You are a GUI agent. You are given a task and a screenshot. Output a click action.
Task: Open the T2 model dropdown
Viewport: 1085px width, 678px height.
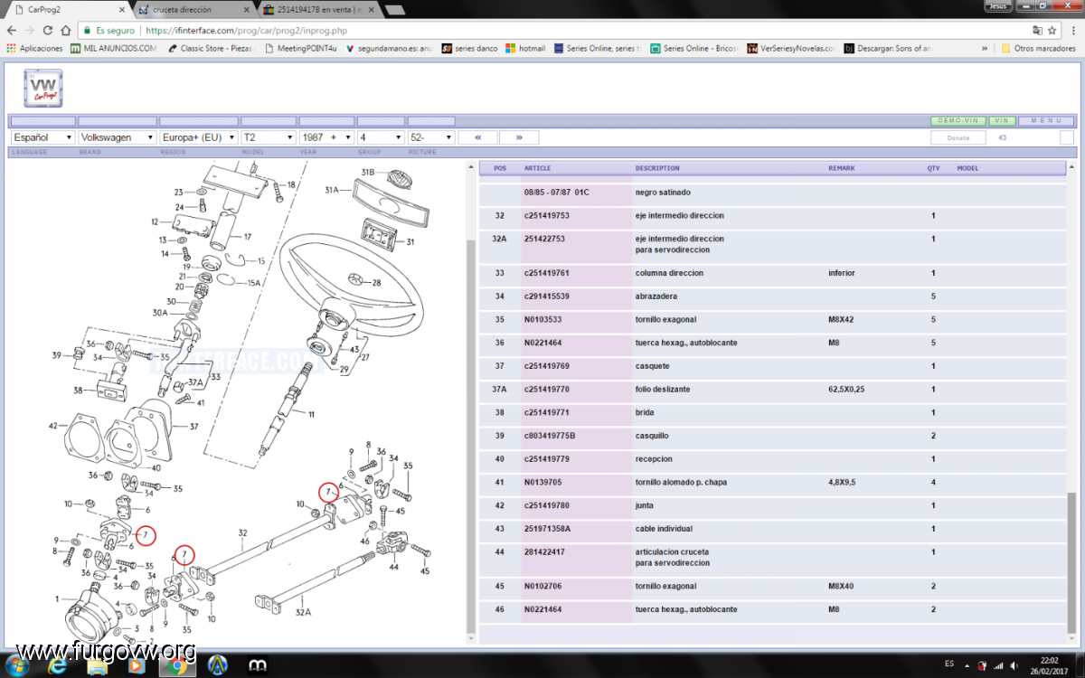tap(269, 137)
